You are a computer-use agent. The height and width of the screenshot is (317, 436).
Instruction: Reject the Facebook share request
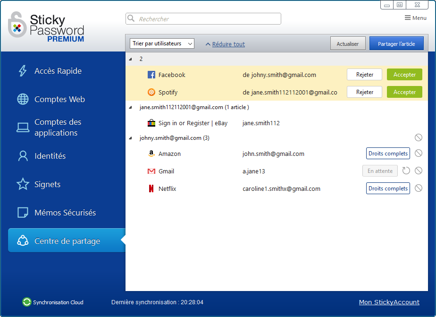(x=365, y=75)
